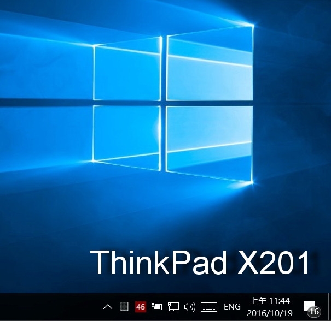Open the battery power plug icon
This screenshot has height=321, width=331.
point(157,307)
